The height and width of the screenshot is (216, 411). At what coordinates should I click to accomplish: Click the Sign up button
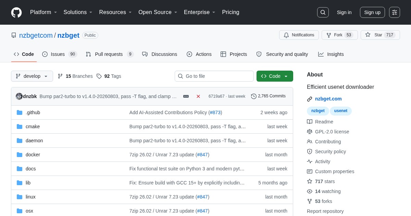pos(372,12)
